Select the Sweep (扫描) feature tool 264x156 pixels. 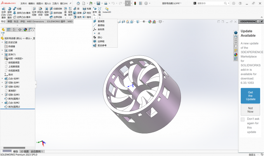[17, 9]
